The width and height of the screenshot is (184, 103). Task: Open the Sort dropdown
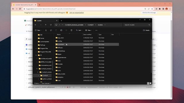pos(79,30)
